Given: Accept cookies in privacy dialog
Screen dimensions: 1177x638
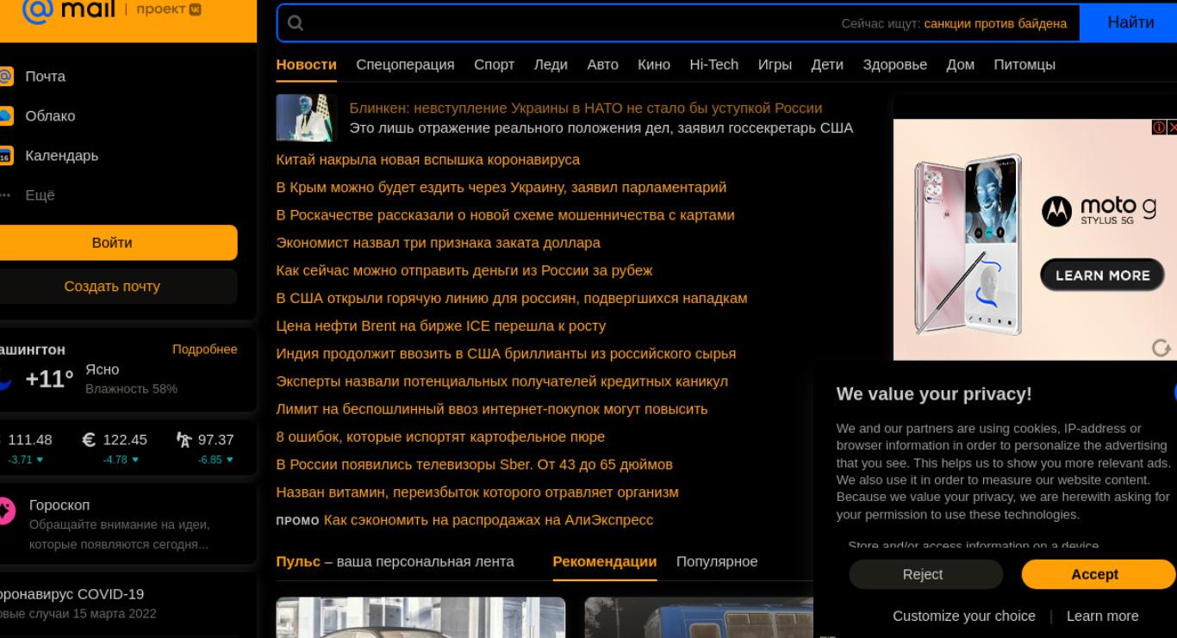Looking at the screenshot, I should (x=1098, y=574).
